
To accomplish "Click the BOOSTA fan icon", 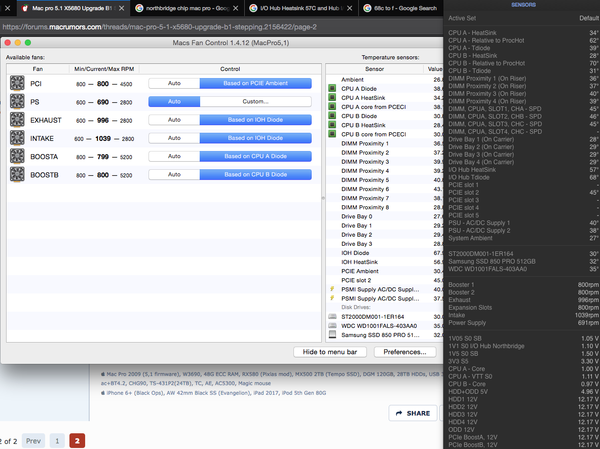I will 17,156.
